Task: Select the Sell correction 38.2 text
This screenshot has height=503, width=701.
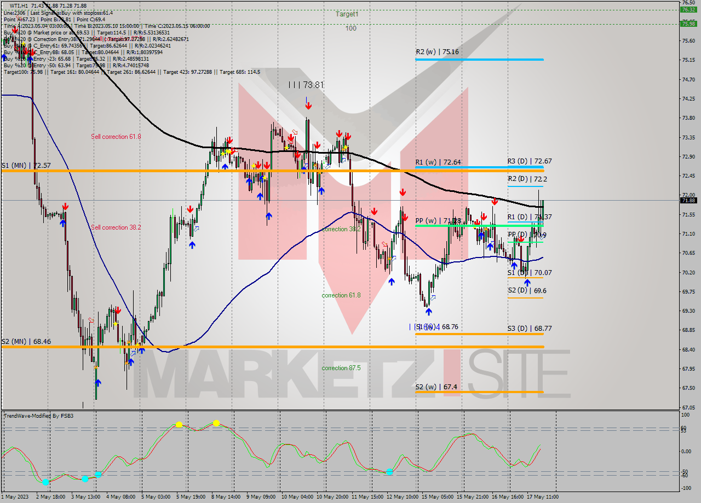Action: pos(116,227)
